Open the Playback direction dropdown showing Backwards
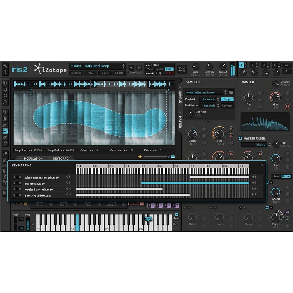This screenshot has width=293, height=293. click(209, 99)
